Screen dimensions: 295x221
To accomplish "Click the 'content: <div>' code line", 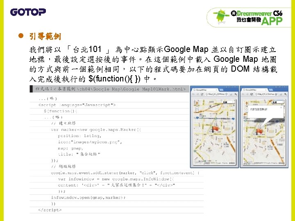I will [116, 185].
